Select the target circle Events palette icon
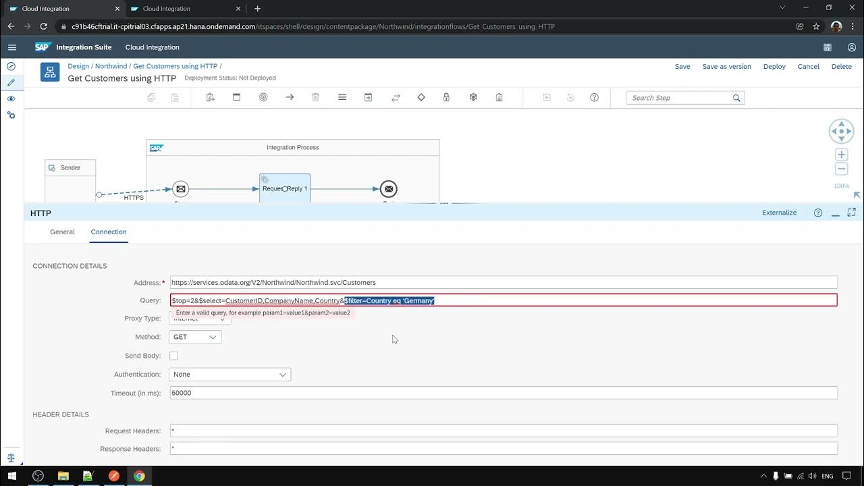Viewport: 864px width, 486px height. click(x=263, y=97)
